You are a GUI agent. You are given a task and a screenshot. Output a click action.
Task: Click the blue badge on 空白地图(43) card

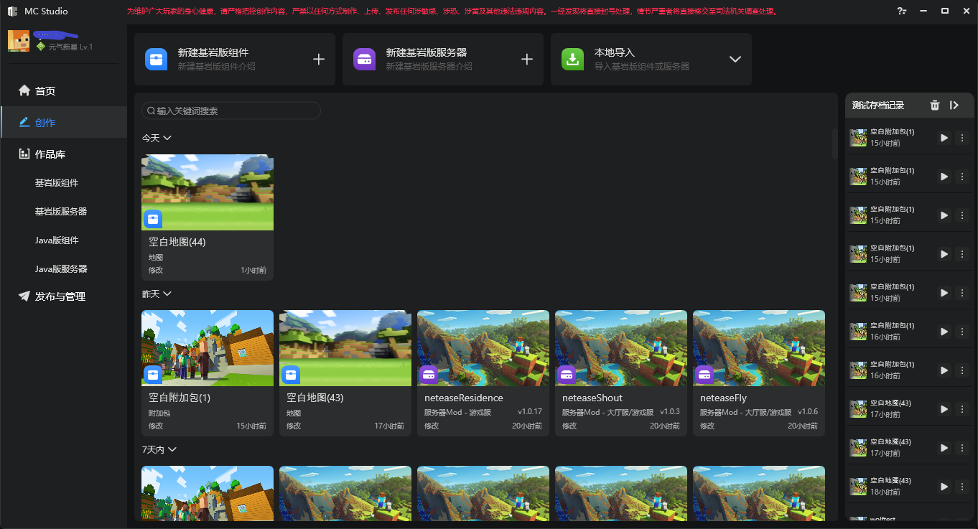pos(291,375)
